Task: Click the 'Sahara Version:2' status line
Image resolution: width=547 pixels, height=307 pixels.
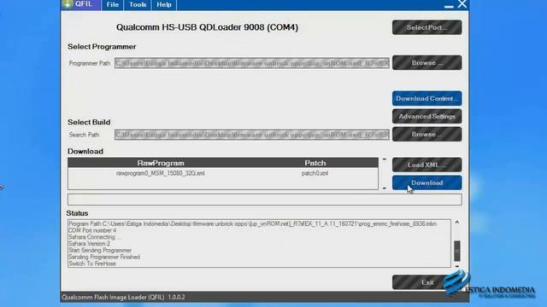Action: pyautogui.click(x=89, y=244)
